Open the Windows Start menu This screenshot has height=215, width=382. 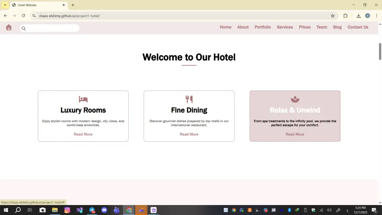(x=6, y=210)
